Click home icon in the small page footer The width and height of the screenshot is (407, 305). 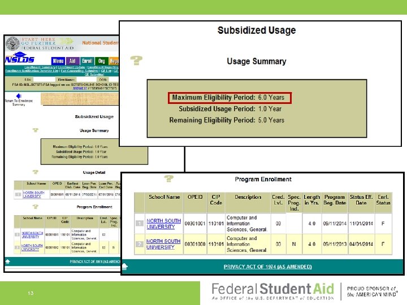[x=7, y=262]
